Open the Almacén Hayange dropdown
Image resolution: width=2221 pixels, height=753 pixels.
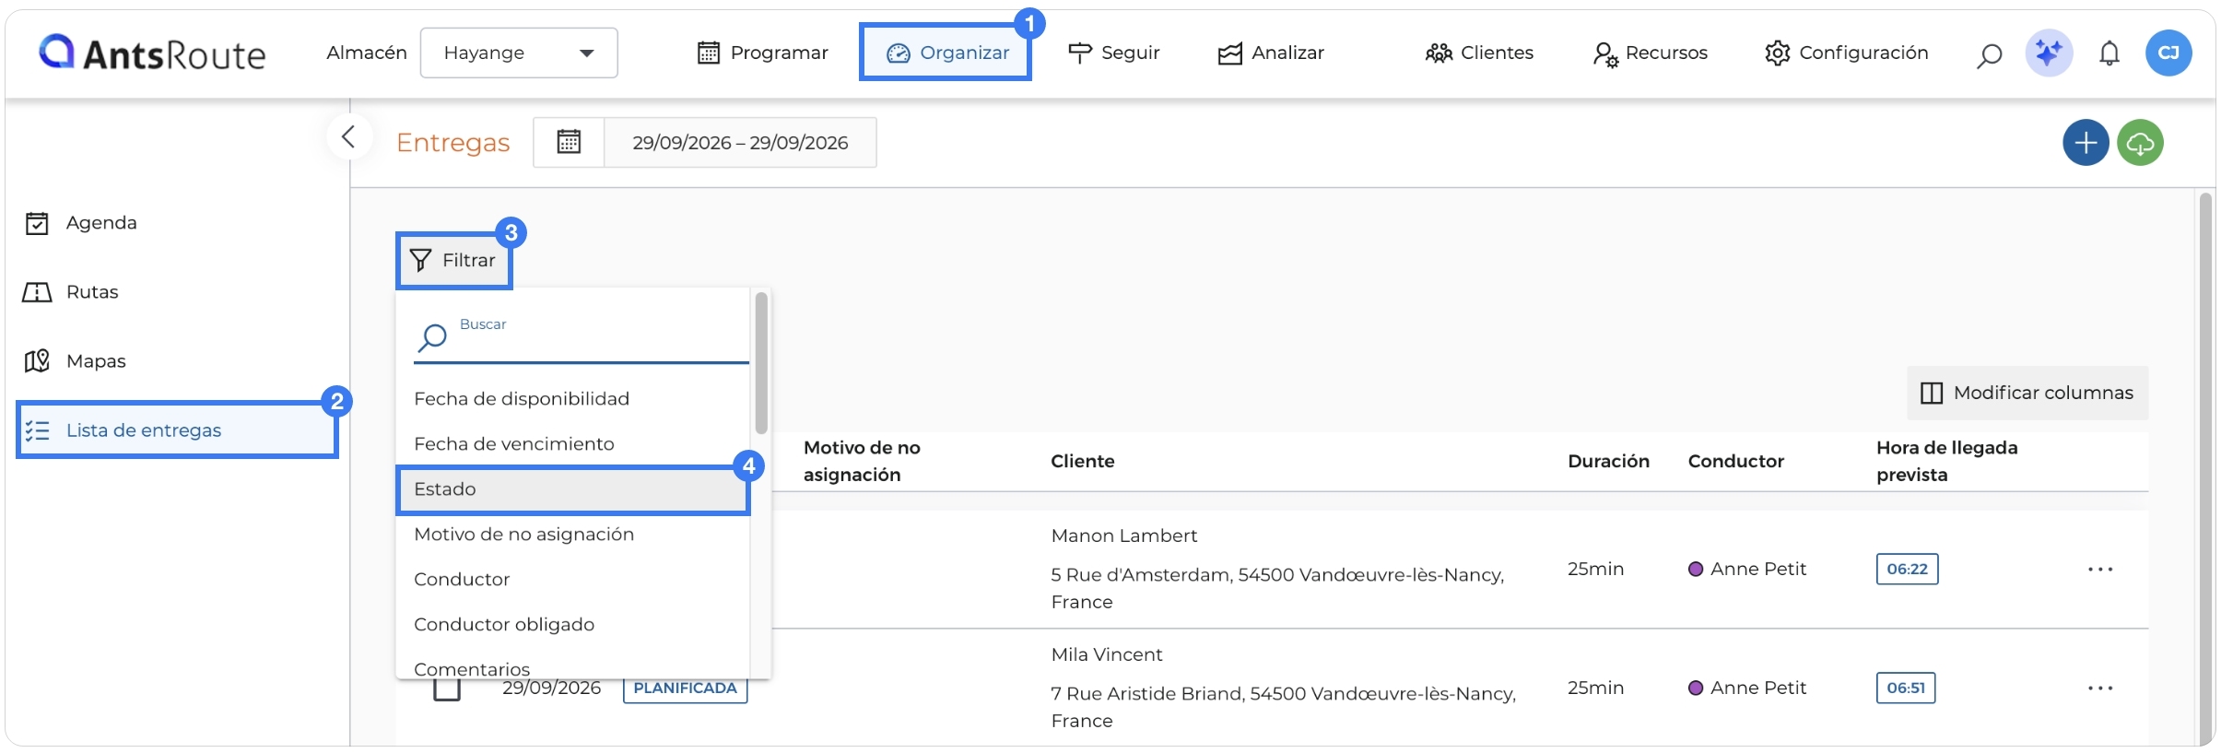(x=519, y=53)
